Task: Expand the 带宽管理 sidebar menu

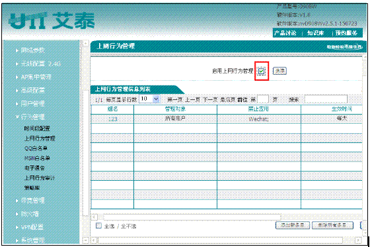Action: pyautogui.click(x=32, y=201)
